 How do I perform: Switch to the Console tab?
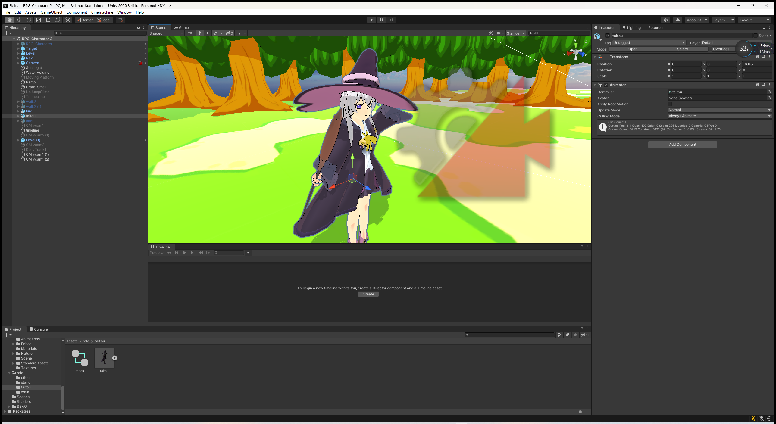tap(39, 329)
